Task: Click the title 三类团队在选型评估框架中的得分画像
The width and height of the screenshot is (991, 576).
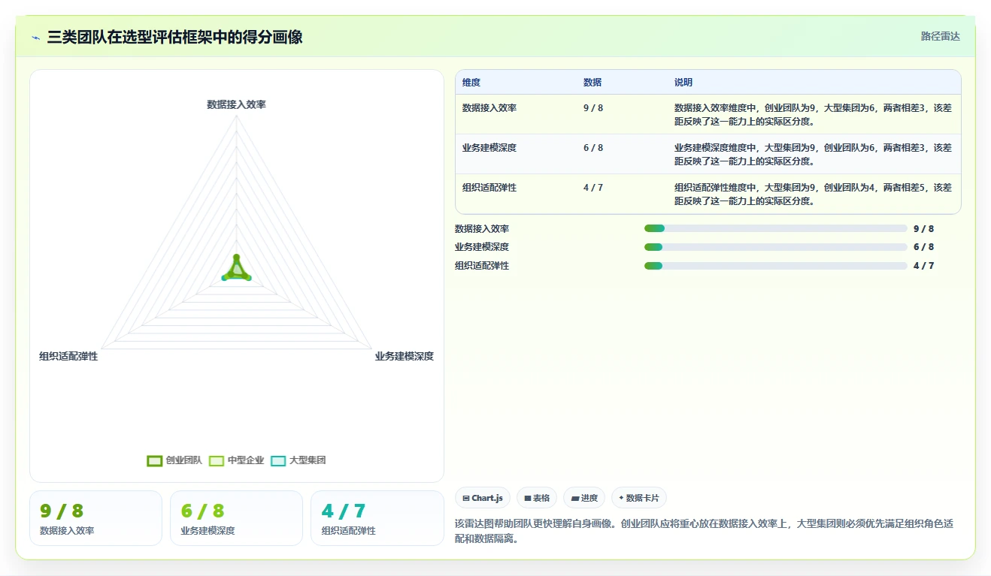Action: click(x=174, y=37)
